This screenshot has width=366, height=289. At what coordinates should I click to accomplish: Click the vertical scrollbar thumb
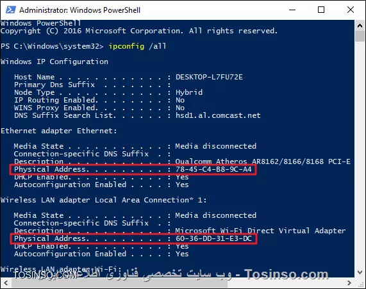point(360,37)
